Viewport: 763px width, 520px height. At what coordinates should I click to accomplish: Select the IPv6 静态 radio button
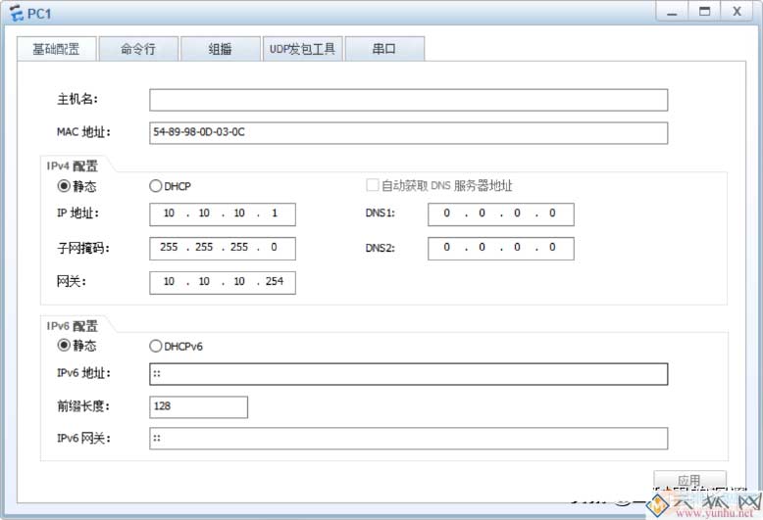point(65,346)
